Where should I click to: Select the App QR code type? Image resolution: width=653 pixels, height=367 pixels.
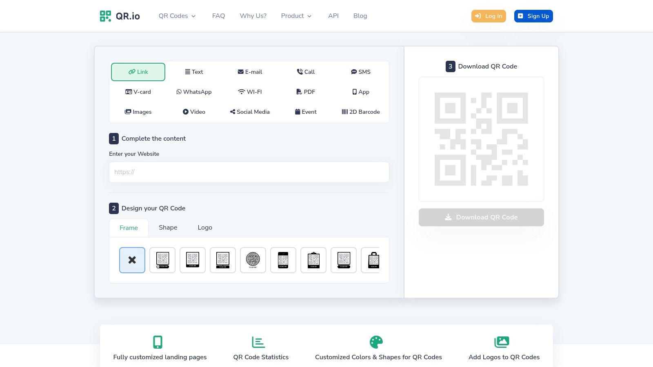pyautogui.click(x=361, y=92)
